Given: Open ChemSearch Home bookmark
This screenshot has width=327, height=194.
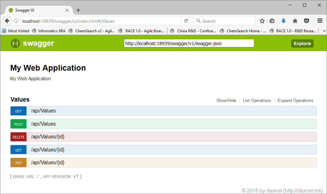Looking at the screenshot, I should 243,31.
